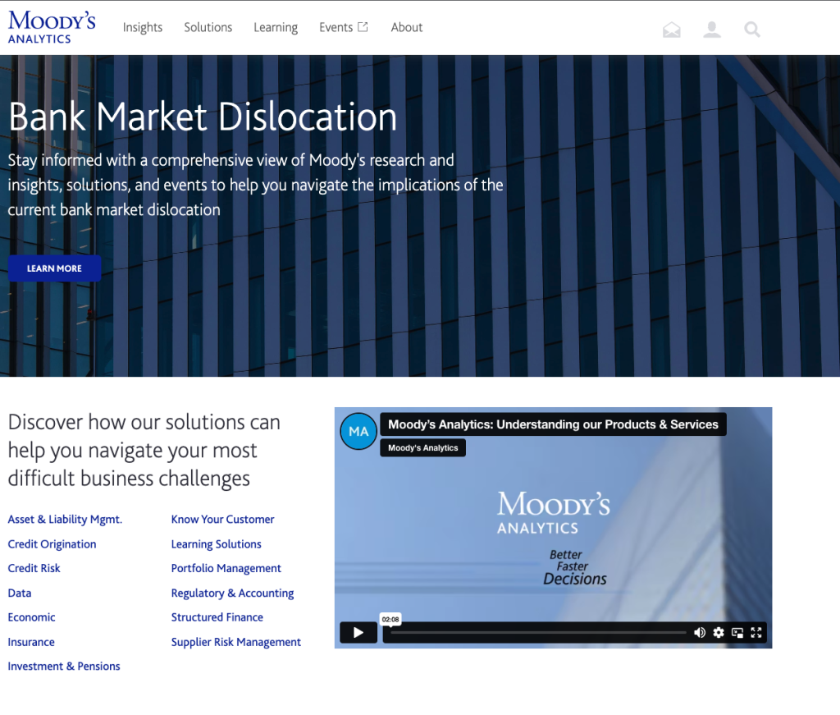Viewport: 840px width, 715px height.
Task: Visit Investment & Pensions link
Action: pos(64,667)
